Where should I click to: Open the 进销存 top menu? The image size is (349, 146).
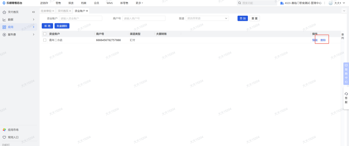tap(44, 3)
